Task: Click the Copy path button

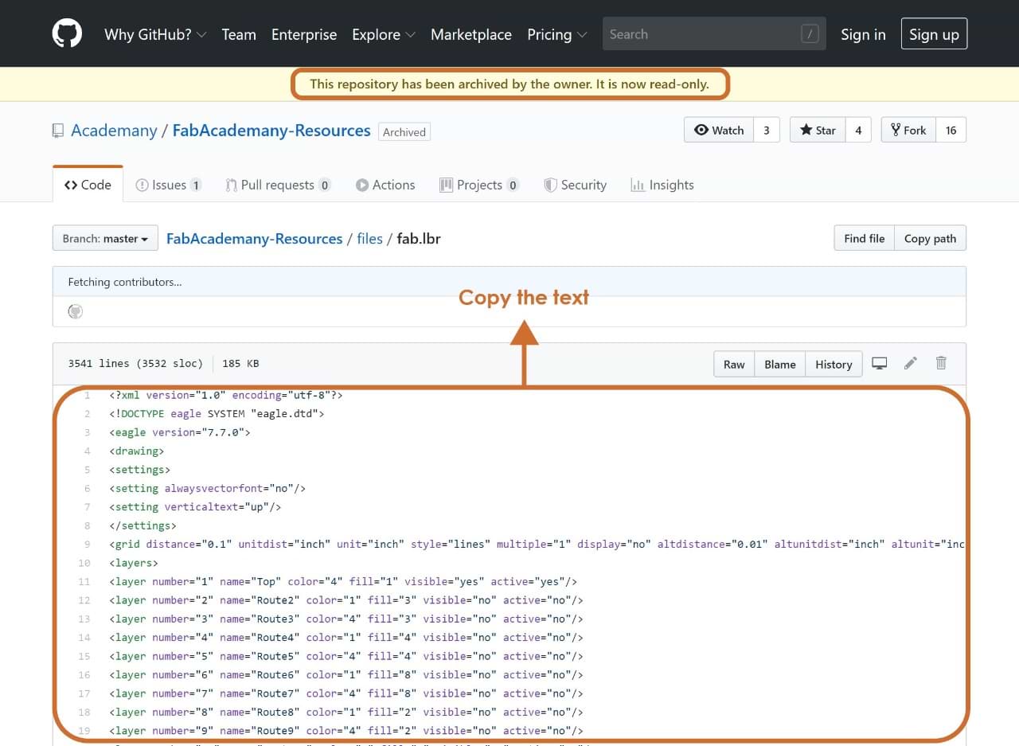Action: pos(930,238)
